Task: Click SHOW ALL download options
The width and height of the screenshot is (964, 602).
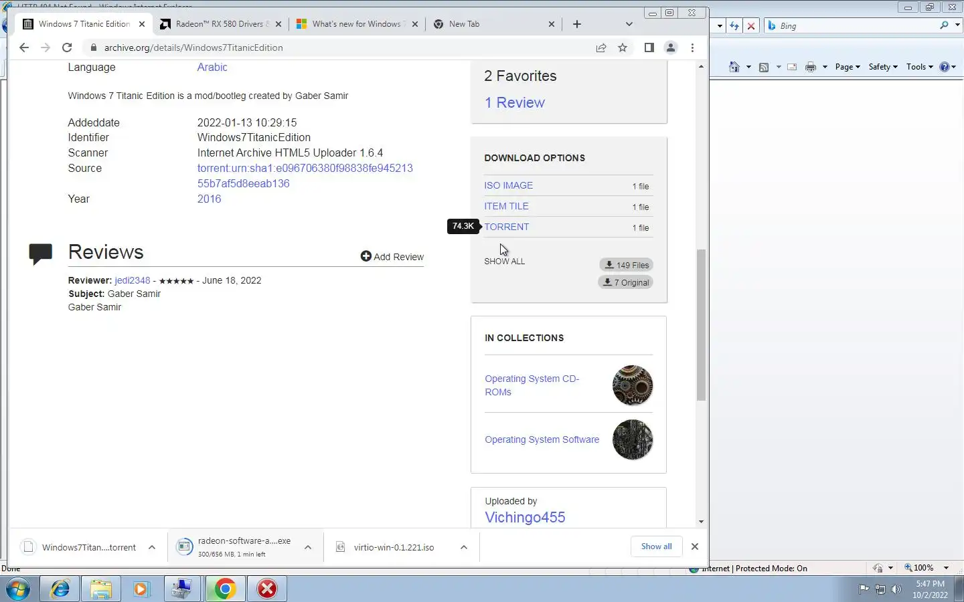Action: pyautogui.click(x=505, y=262)
